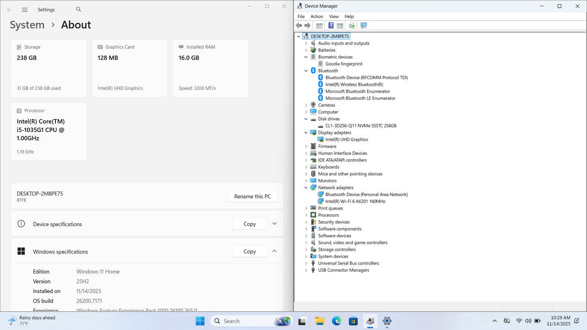587x330 pixels.
Task: Expand the Audio inputs and outputs node
Action: pyautogui.click(x=306, y=43)
